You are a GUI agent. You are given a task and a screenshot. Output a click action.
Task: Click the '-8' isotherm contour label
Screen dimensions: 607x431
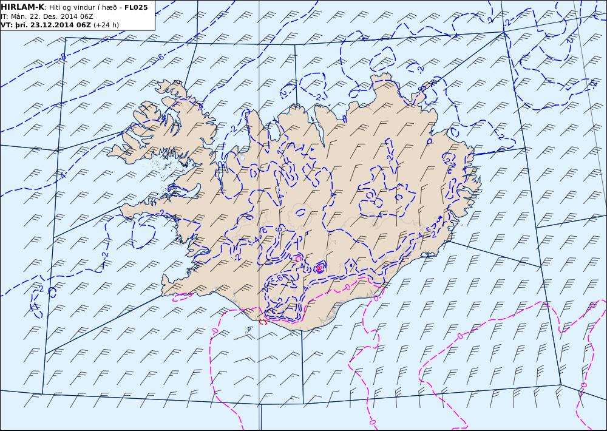click(x=63, y=57)
